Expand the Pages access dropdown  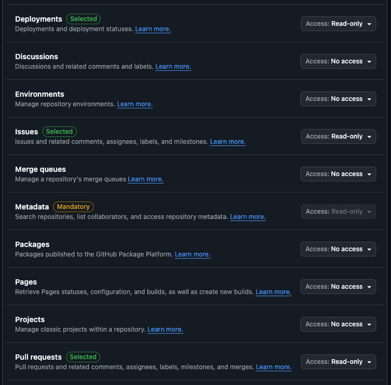(338, 286)
